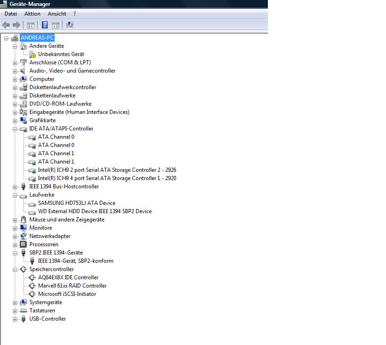Open the blue Help toolbar icon

45,25
